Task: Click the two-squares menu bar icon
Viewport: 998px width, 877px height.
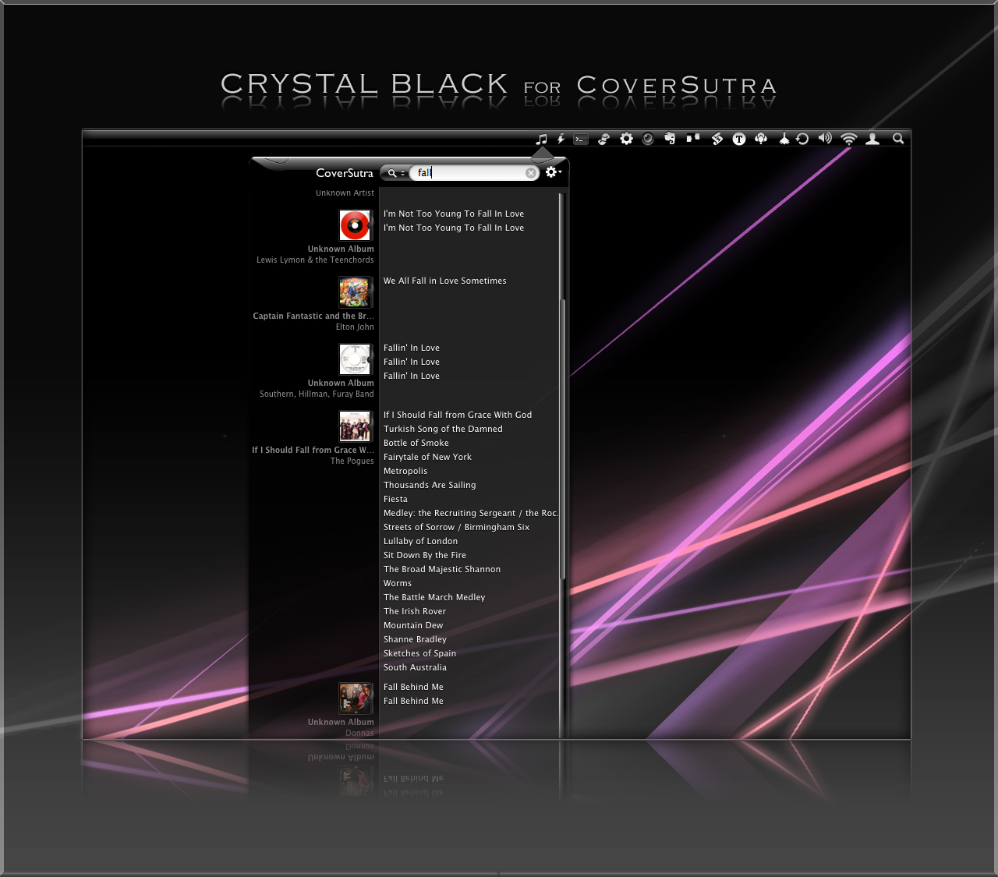Action: [x=692, y=139]
